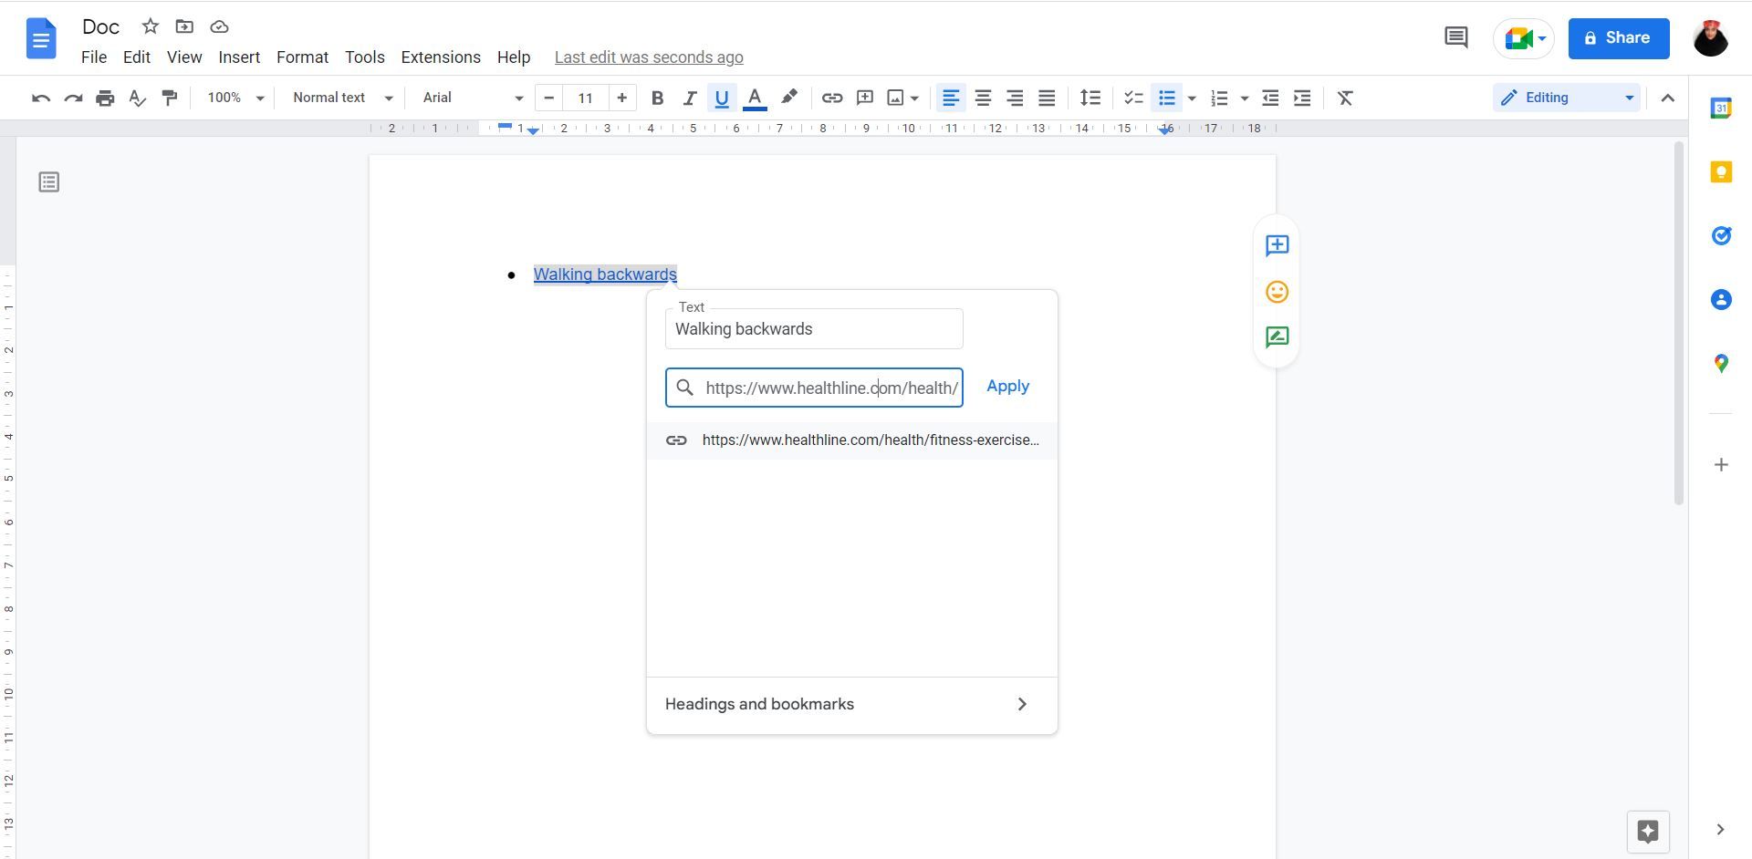The height and width of the screenshot is (859, 1752).
Task: Run spelling and grammar check
Action: coord(137,98)
